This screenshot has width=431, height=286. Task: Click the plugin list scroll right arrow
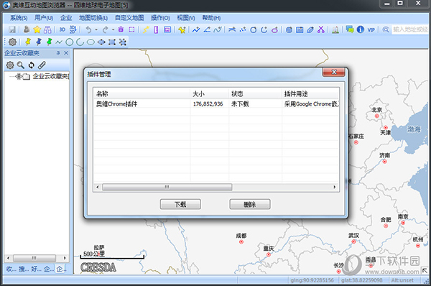pos(335,187)
